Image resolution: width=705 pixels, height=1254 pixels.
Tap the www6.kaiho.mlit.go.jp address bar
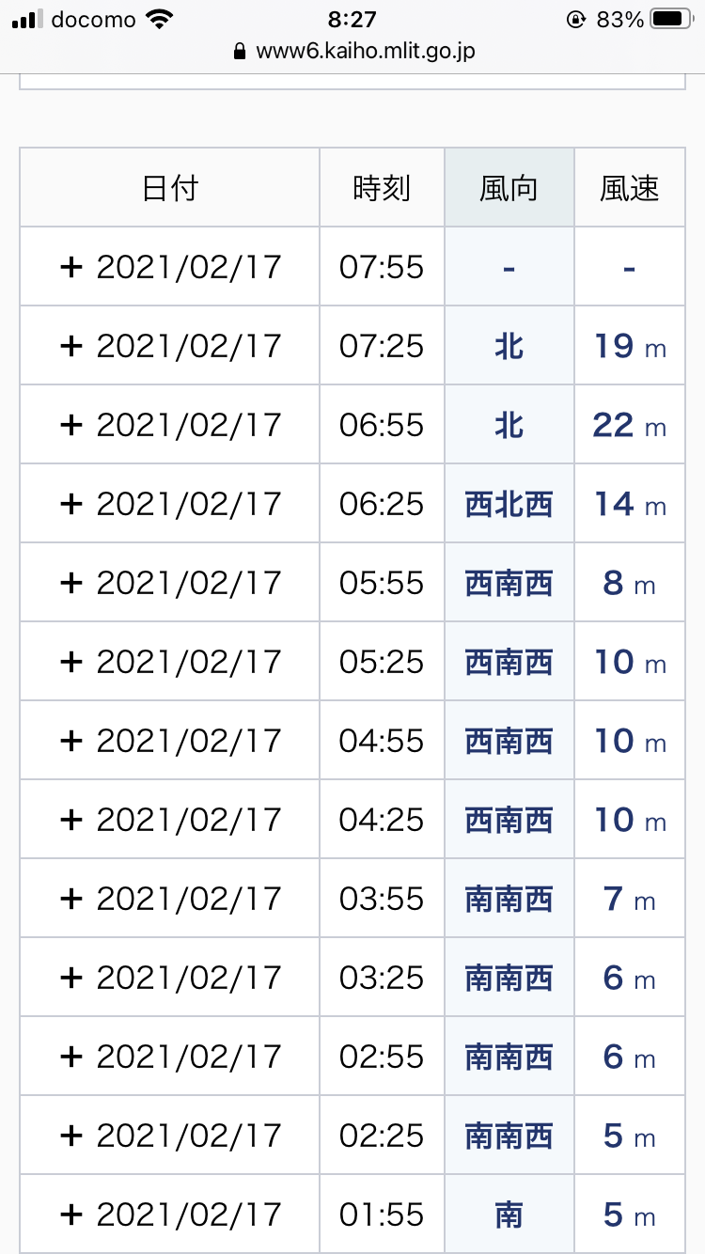click(365, 51)
